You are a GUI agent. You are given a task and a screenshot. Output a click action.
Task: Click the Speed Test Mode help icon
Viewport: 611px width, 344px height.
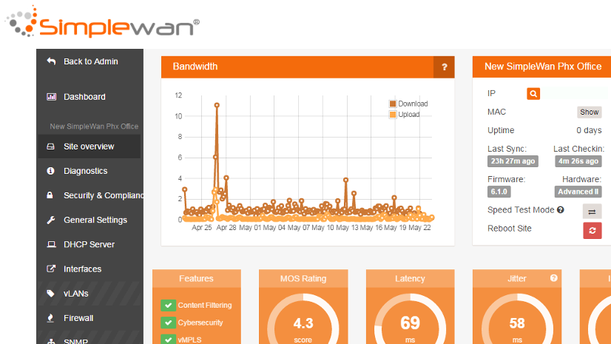(x=561, y=210)
